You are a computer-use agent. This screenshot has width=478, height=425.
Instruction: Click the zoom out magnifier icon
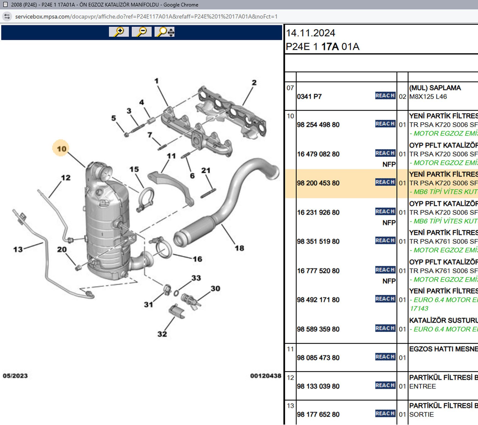(x=142, y=32)
